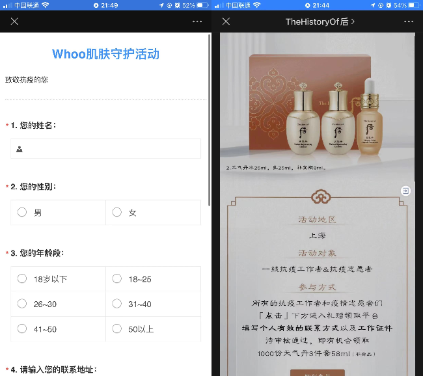The image size is (423, 376).
Task: Choose age range 41~50
Action: (58, 329)
